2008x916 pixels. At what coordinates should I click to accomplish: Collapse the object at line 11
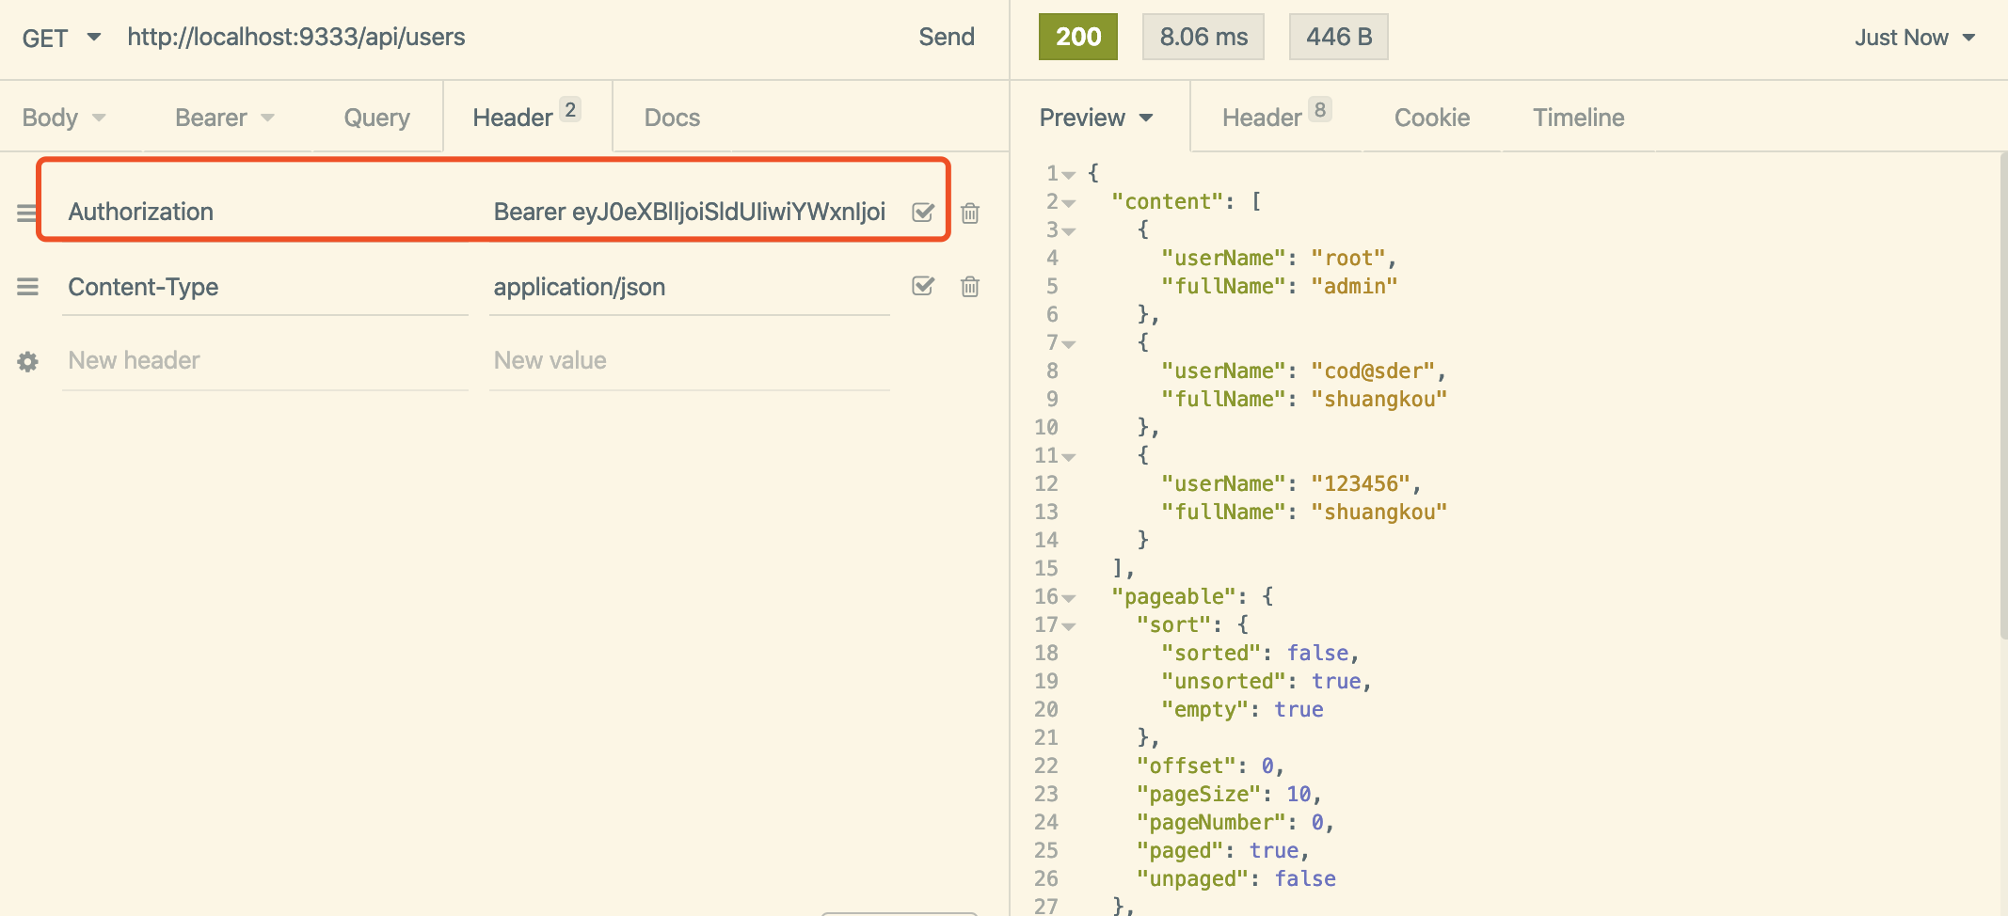pyautogui.click(x=1069, y=457)
